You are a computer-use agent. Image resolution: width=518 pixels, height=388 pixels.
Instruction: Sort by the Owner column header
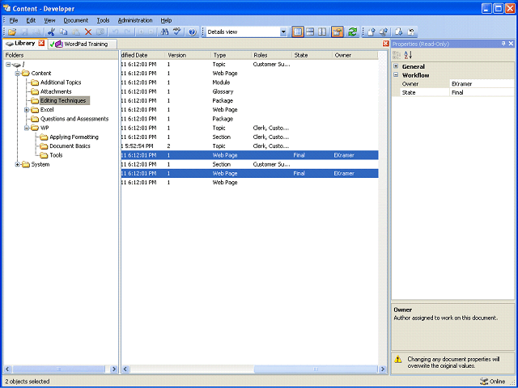pyautogui.click(x=355, y=55)
